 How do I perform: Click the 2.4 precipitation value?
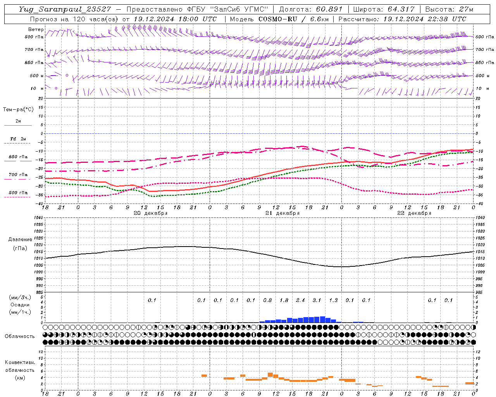[300, 300]
